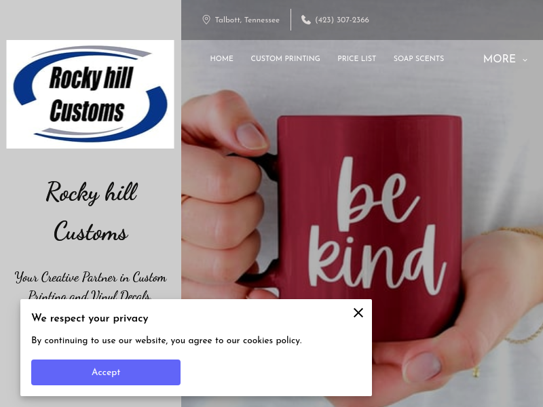This screenshot has width=543, height=407.
Task: Click the location pin icon
Action: click(206, 20)
